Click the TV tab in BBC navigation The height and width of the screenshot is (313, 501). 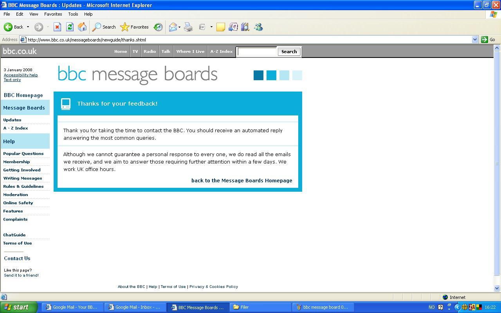pyautogui.click(x=135, y=51)
